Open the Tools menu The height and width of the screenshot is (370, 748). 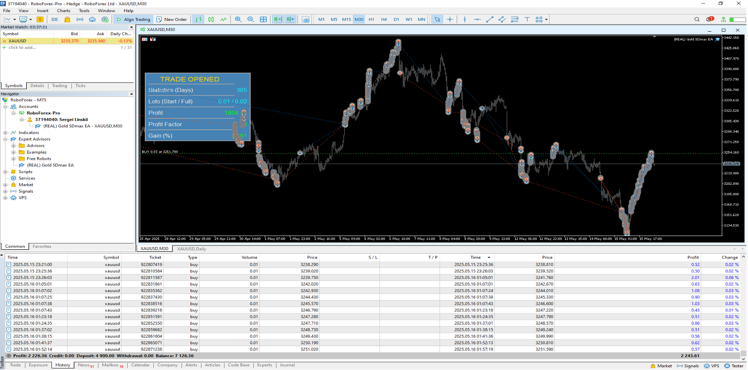point(84,11)
